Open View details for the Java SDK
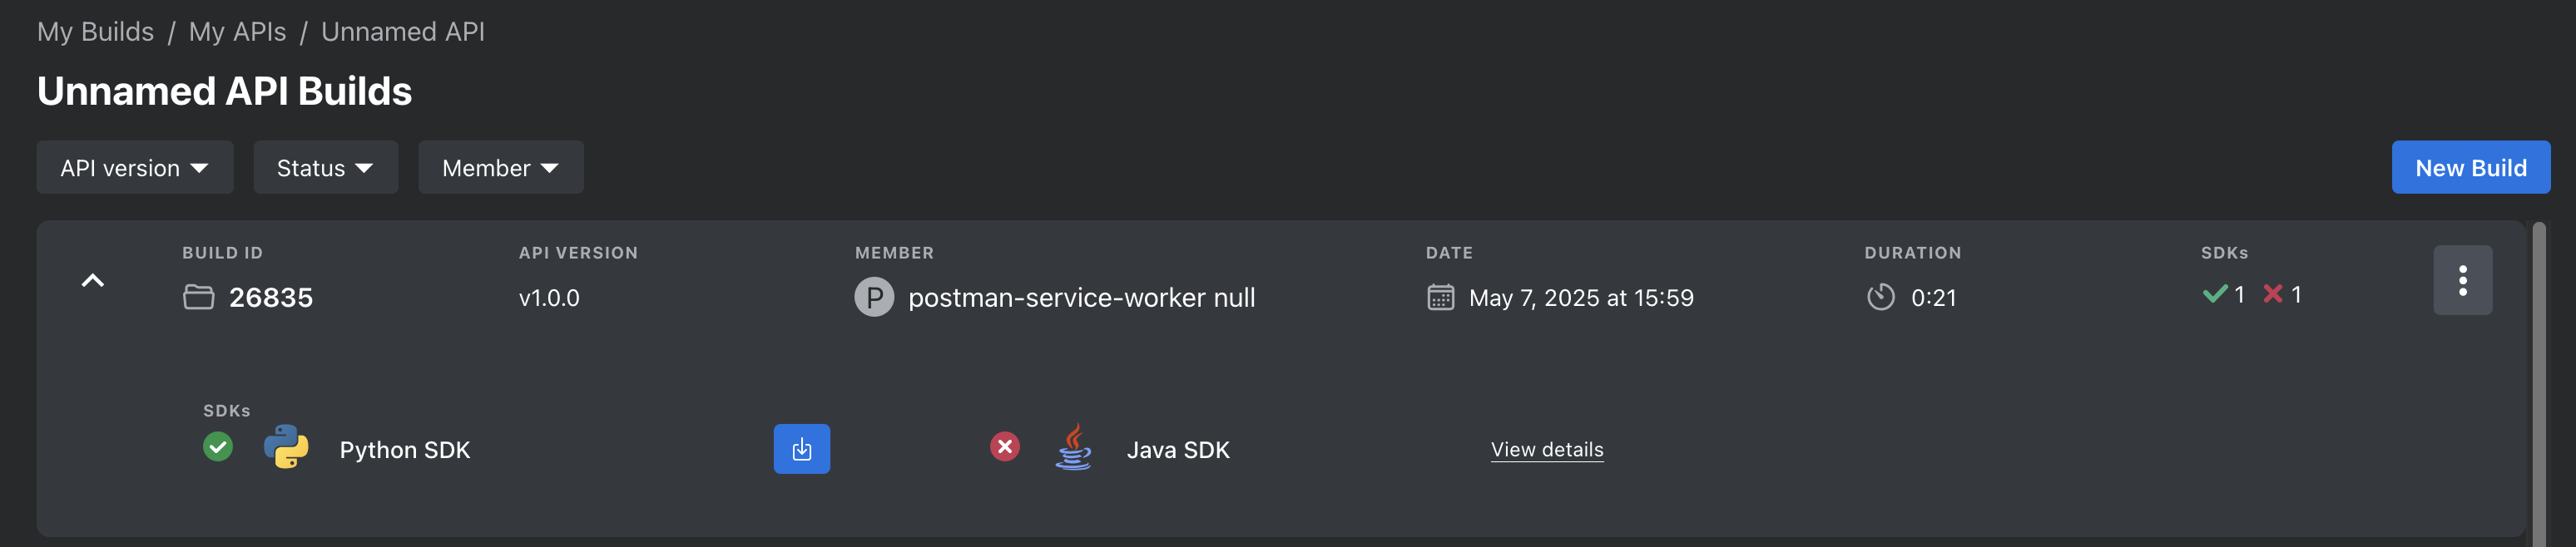2576x547 pixels. tap(1546, 449)
